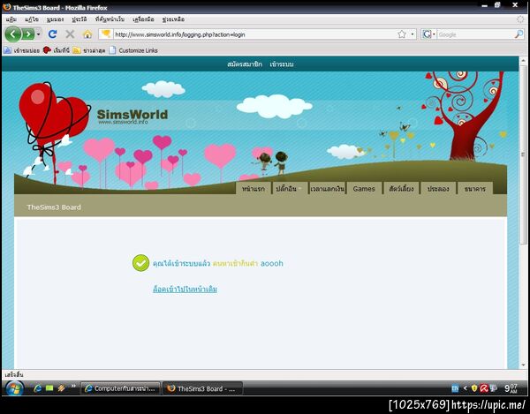The height and width of the screenshot is (414, 530).
Task: Click the show desktop quick launch icon
Action: coord(49,388)
